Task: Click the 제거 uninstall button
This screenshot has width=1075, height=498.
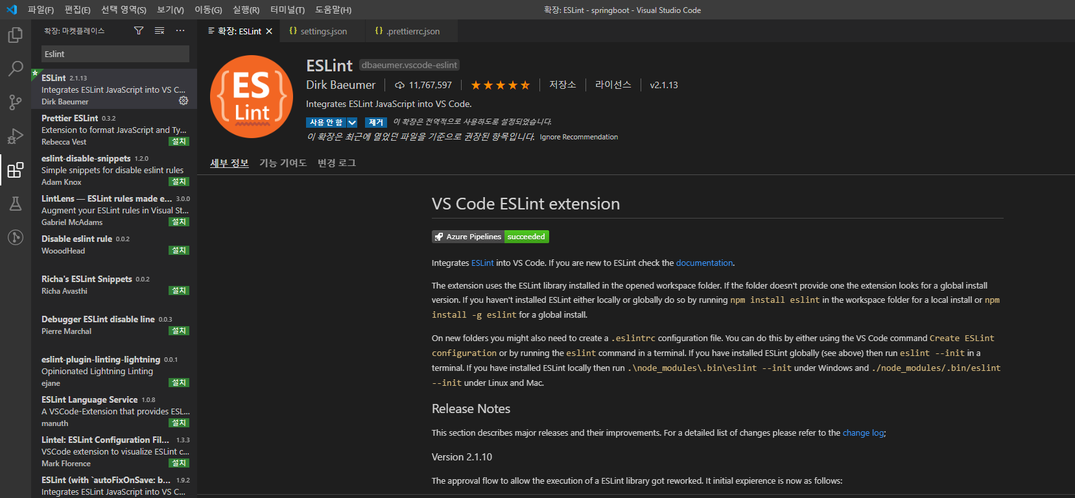Action: (376, 123)
